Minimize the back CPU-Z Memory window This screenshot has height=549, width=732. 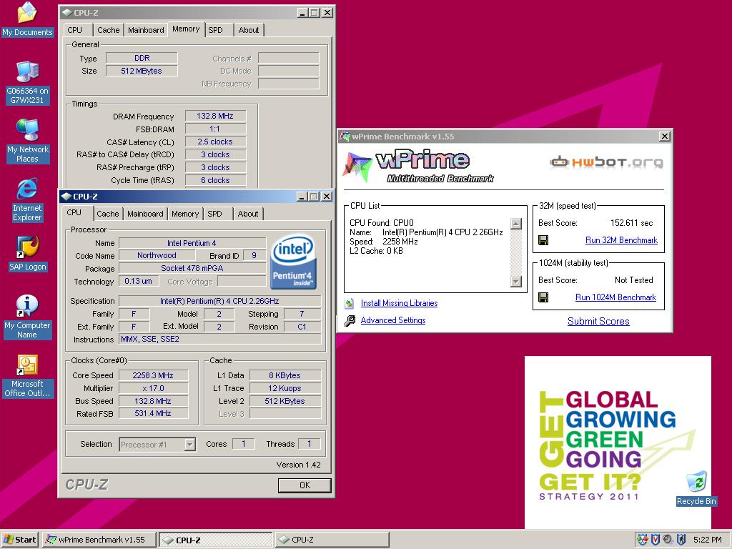pyautogui.click(x=303, y=13)
